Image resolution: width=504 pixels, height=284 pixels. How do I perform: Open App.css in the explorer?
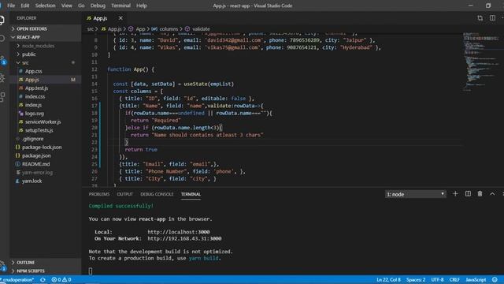[33, 71]
